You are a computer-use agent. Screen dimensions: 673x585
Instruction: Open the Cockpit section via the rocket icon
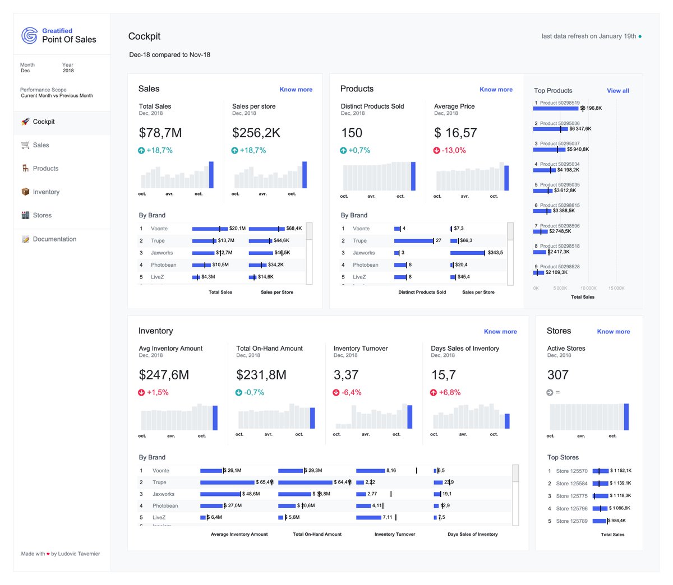25,122
